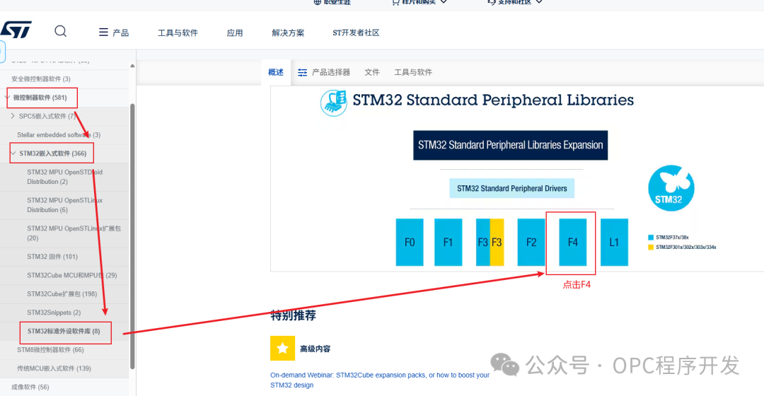This screenshot has width=764, height=396.
Task: Click the blue F3 block
Action: [483, 242]
